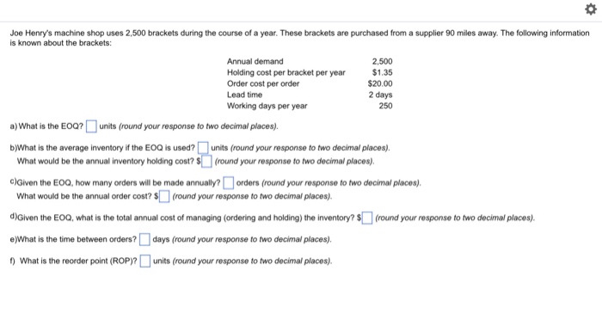The height and width of the screenshot is (326, 602).
Task: Select the Order cost per order label
Action: point(263,83)
